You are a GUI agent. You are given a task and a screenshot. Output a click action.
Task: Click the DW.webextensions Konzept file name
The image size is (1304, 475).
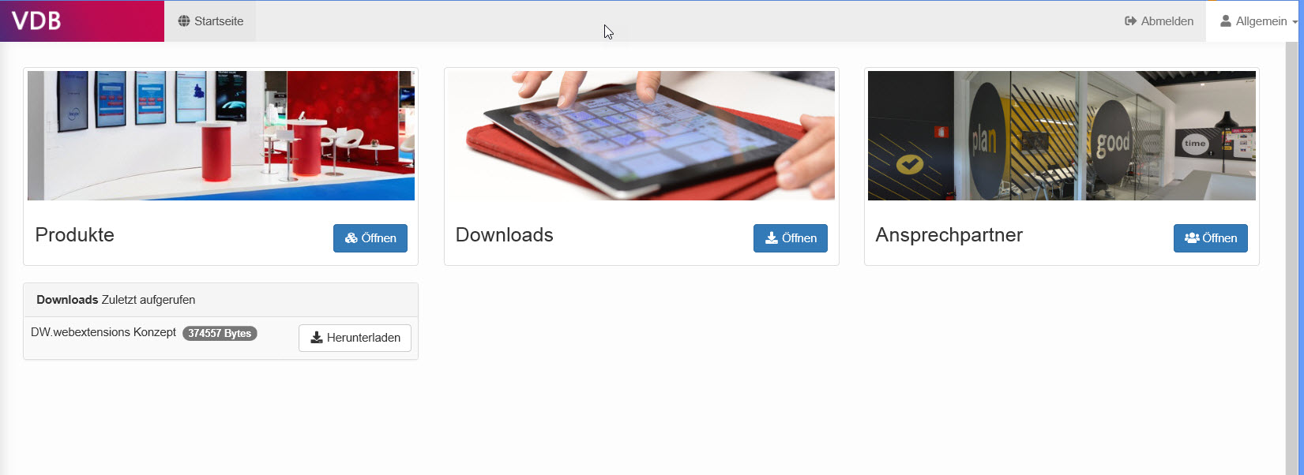click(x=103, y=332)
